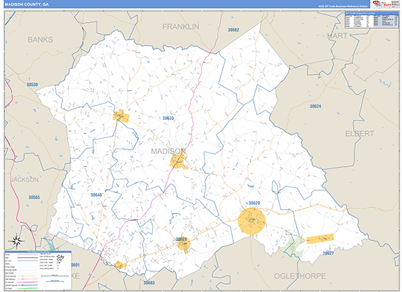Click the orange city marker at 30628

pyautogui.click(x=183, y=244)
